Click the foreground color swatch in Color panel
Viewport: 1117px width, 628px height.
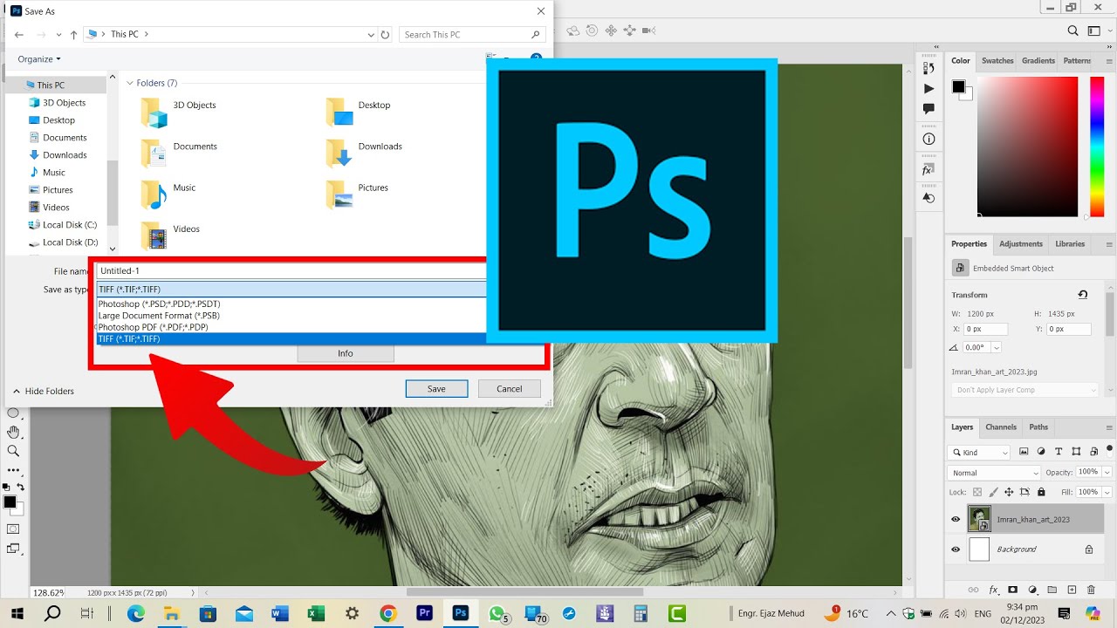pyautogui.click(x=958, y=86)
